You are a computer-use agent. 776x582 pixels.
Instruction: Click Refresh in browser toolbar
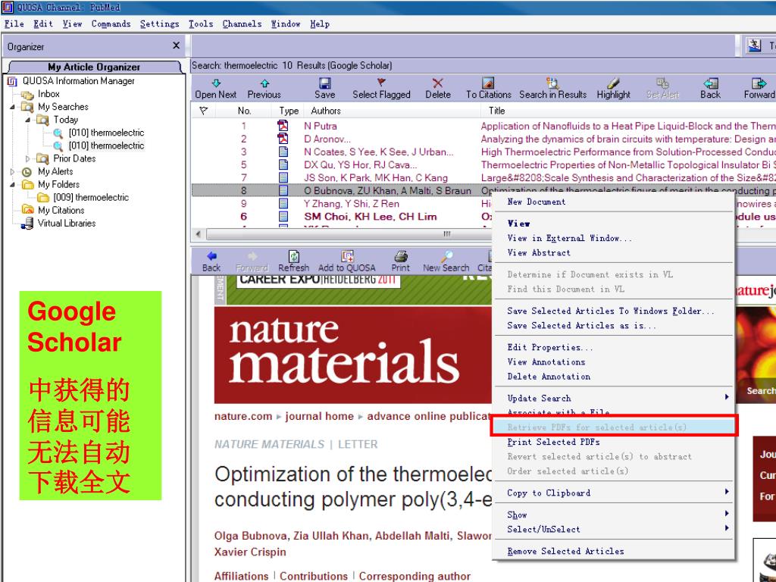pyautogui.click(x=293, y=256)
